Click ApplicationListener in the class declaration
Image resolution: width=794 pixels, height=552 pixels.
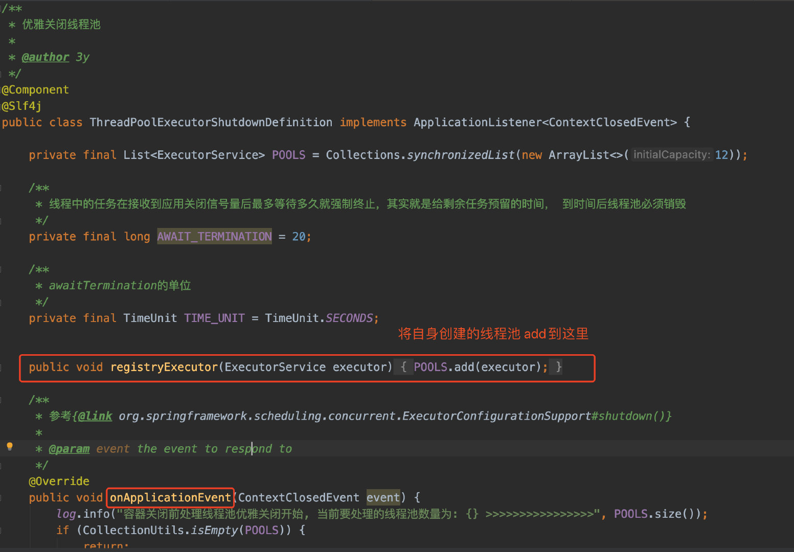[x=478, y=123]
